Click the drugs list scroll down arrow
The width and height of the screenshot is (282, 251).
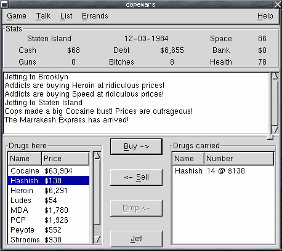(x=97, y=239)
